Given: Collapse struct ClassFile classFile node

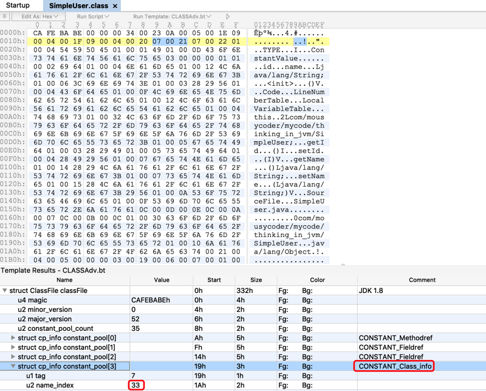Looking at the screenshot, I should 5,291.
